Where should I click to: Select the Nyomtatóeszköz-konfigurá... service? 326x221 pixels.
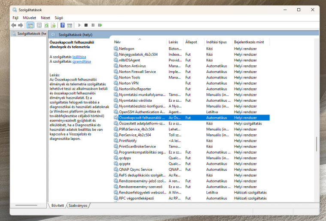pyautogui.click(x=191, y=106)
